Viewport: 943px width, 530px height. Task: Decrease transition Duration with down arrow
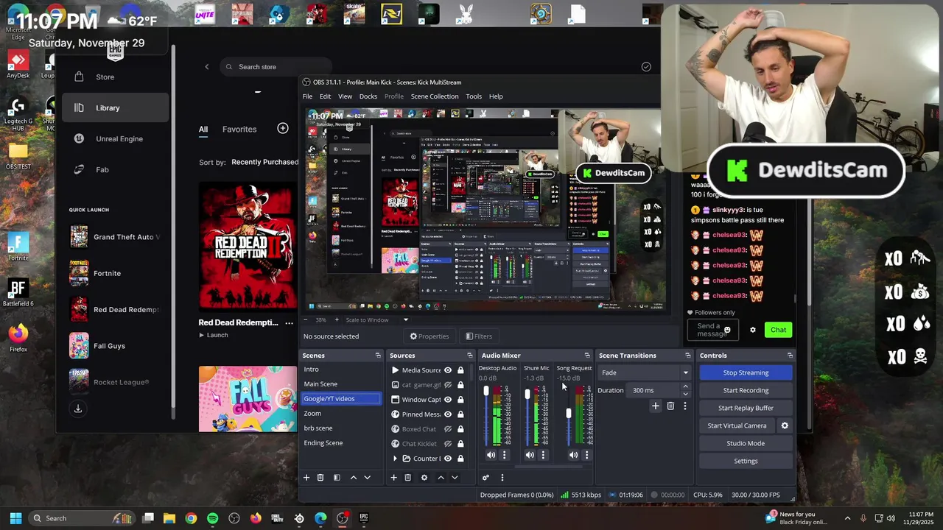(x=685, y=394)
